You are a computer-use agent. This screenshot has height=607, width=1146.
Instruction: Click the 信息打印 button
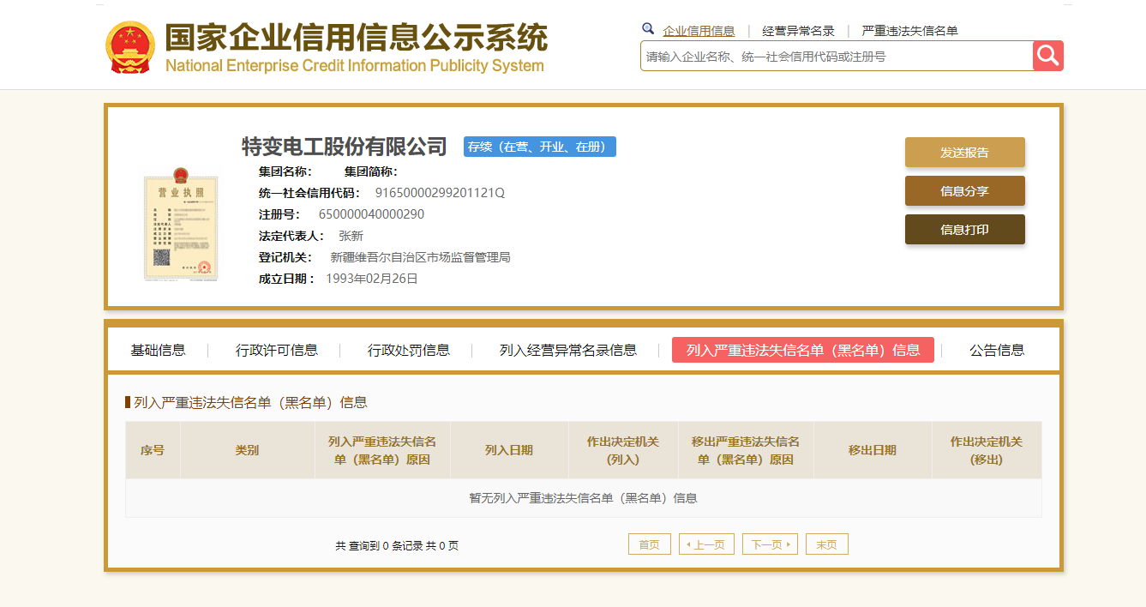coord(965,230)
